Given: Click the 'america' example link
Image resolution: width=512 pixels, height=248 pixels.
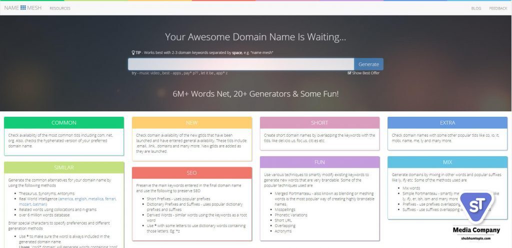Looking at the screenshot, I should [x=66, y=199].
